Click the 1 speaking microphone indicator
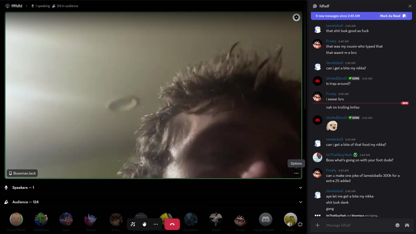This screenshot has height=234, width=416. pyautogui.click(x=40, y=6)
